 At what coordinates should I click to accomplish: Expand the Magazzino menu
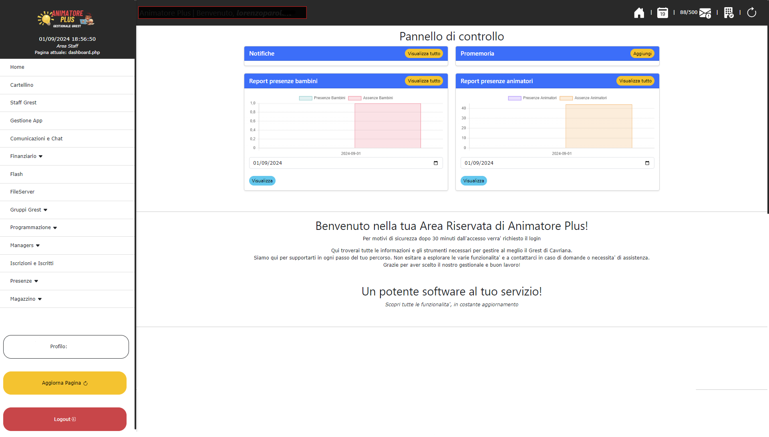click(26, 299)
